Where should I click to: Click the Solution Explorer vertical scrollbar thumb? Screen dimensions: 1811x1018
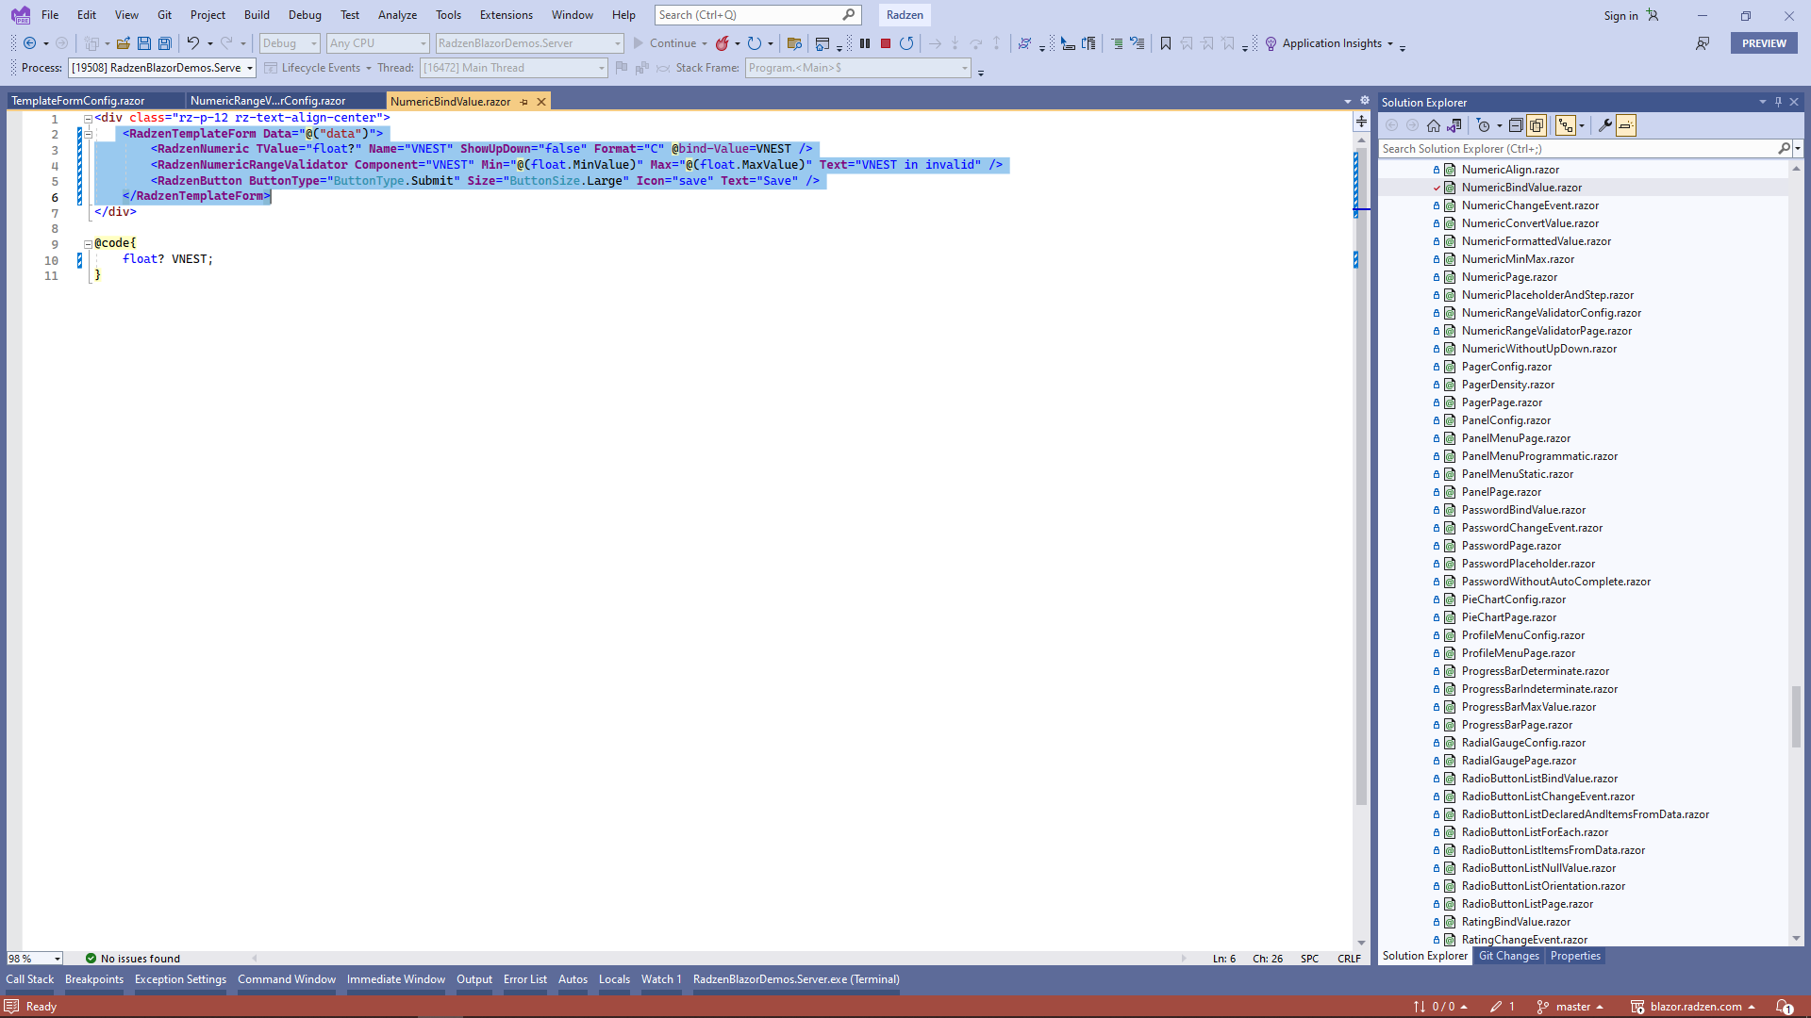click(1796, 716)
